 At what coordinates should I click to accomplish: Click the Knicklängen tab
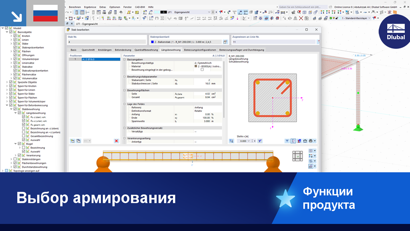point(105,50)
